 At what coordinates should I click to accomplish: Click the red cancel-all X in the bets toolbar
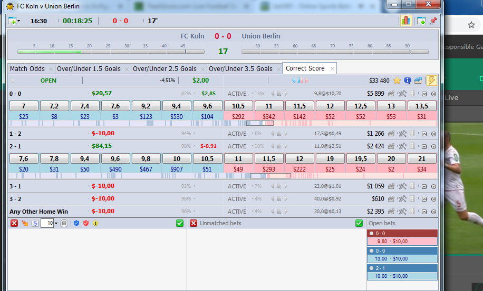pos(14,223)
